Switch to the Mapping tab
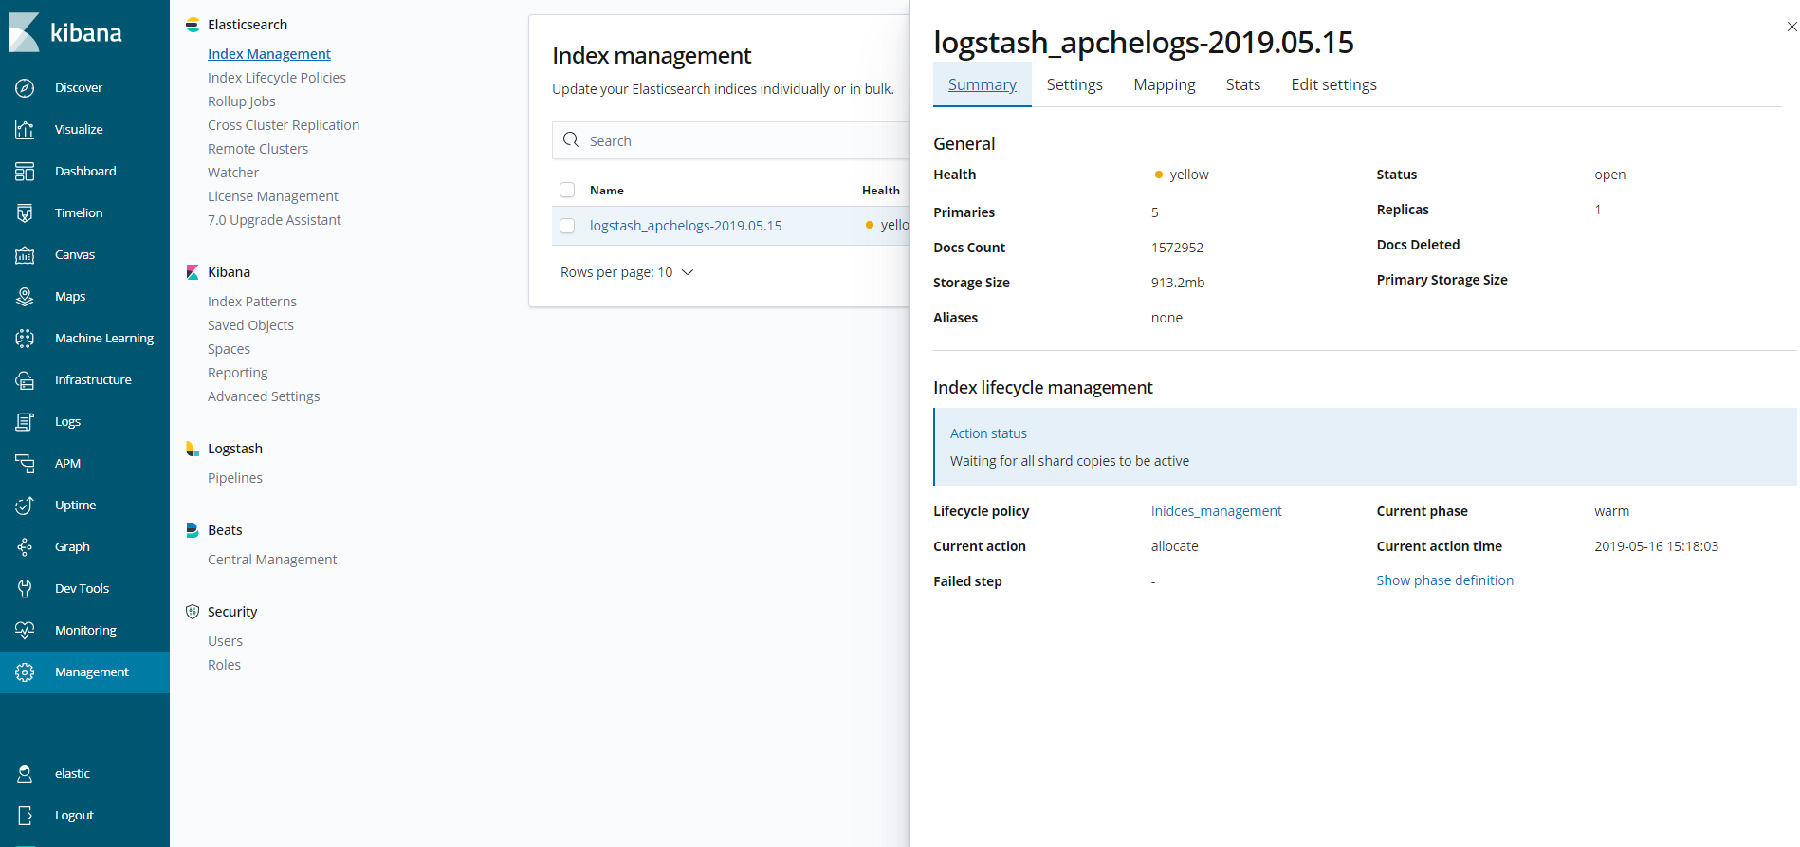Screen dimensions: 1800x847 [1164, 84]
